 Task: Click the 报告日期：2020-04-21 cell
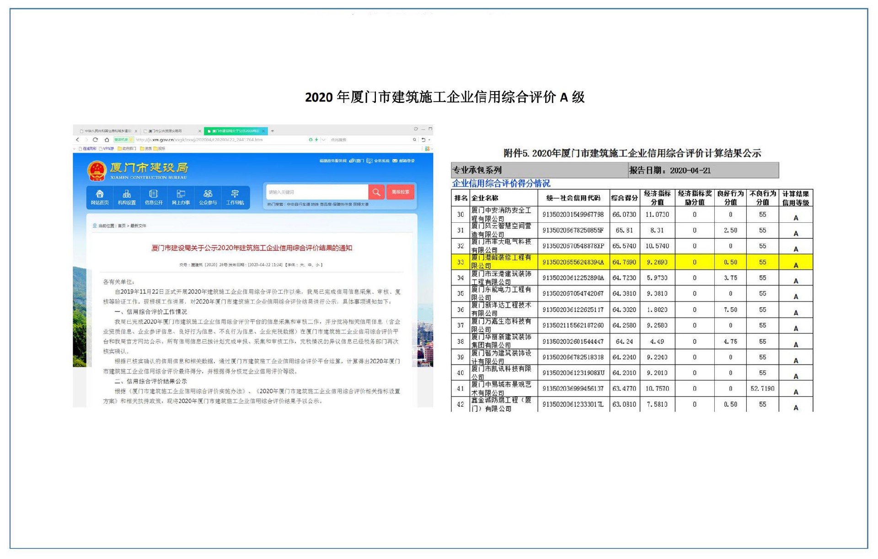(x=703, y=170)
